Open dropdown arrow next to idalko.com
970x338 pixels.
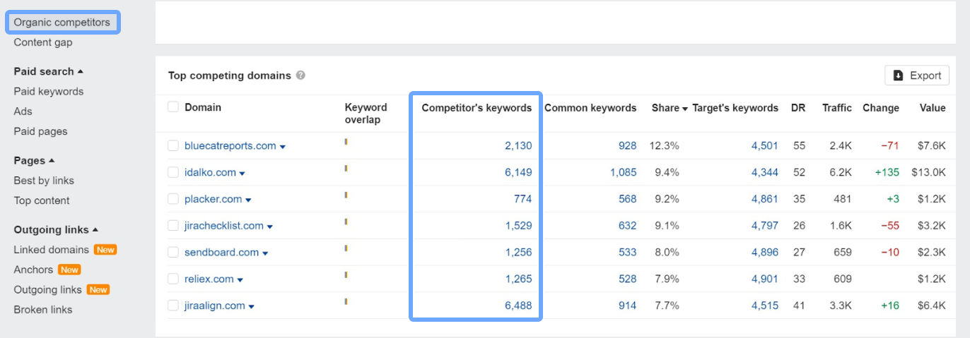242,174
